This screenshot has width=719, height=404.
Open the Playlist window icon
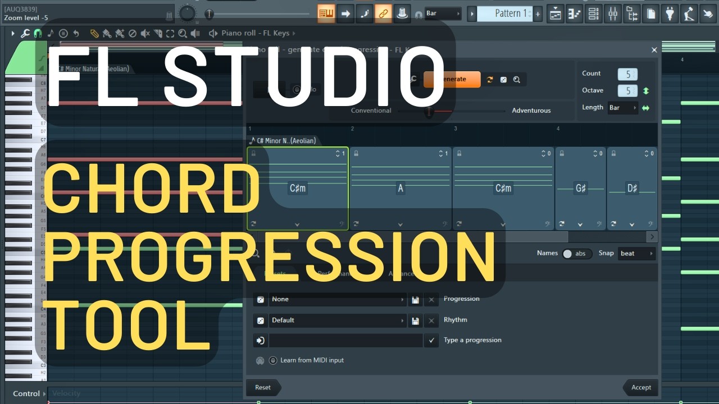(556, 13)
